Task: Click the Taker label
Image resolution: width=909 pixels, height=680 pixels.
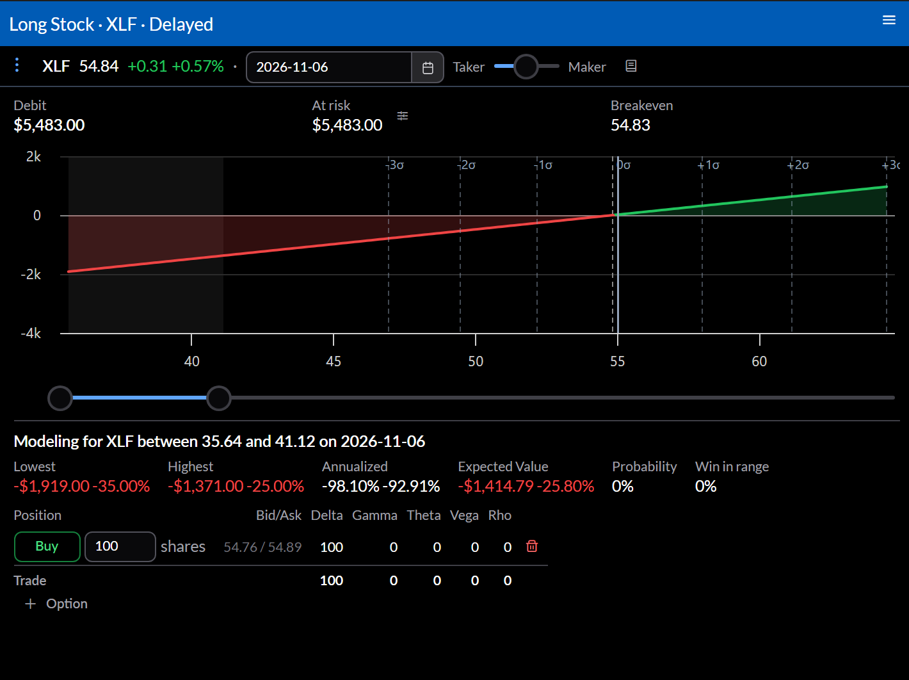Action: point(469,67)
